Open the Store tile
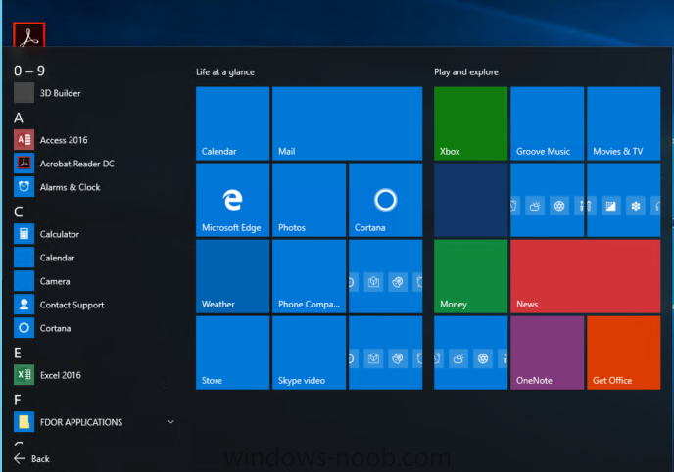This screenshot has width=674, height=472. pyautogui.click(x=232, y=353)
